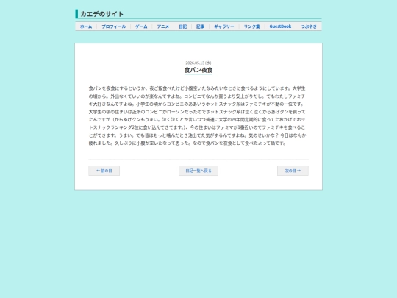Image resolution: width=397 pixels, height=298 pixels.
Task: Click the 記事 navigation link
Action: [200, 26]
